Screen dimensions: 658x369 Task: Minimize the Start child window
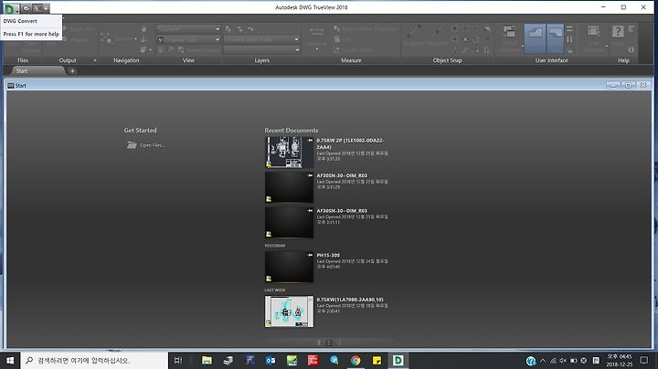(613, 85)
